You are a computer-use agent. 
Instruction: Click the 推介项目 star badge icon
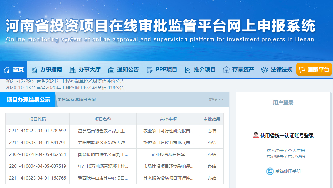point(188,70)
